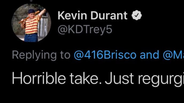Click the surname "Durant" in header
The width and height of the screenshot is (184, 103).
pyautogui.click(x=109, y=15)
